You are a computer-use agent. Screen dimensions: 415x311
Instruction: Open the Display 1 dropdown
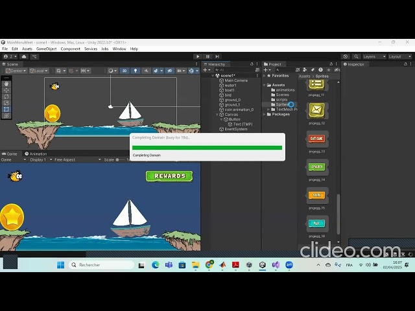41,160
